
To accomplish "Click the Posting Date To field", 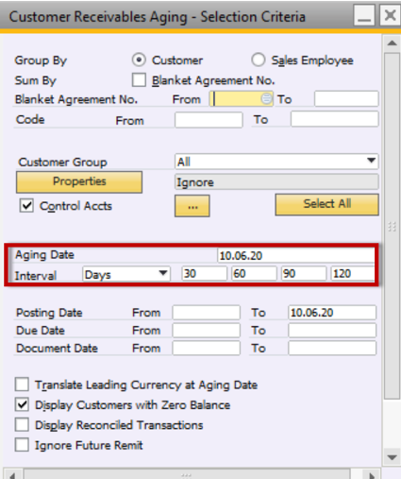I will tap(332, 313).
